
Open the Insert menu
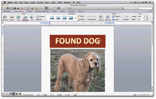(x=33, y=3)
